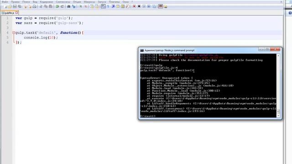Click the command prompt system menu icon
This screenshot has height=164, width=292.
pos(142,51)
